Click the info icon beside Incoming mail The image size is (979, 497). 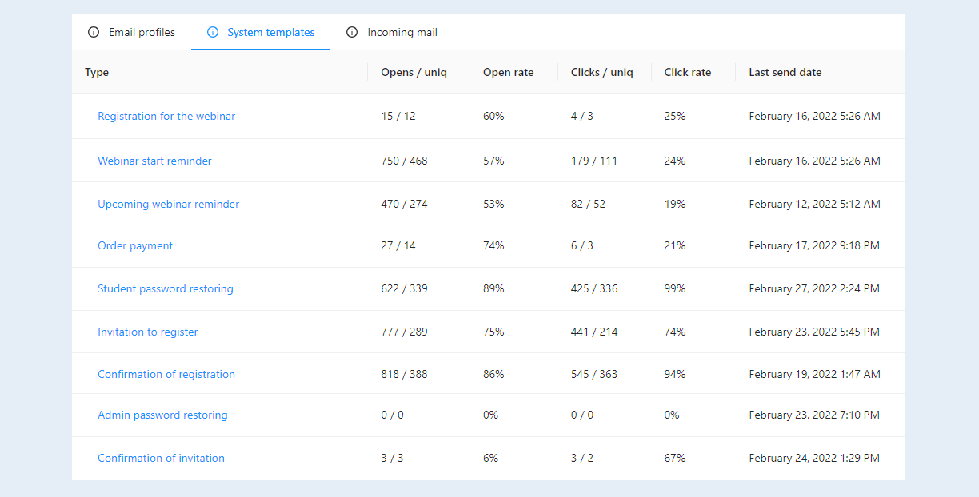point(352,33)
